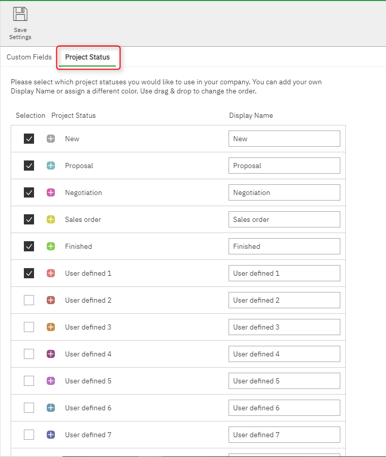This screenshot has height=457, width=386.
Task: Click the pink icon beside Negotiation status
Action: (51, 192)
